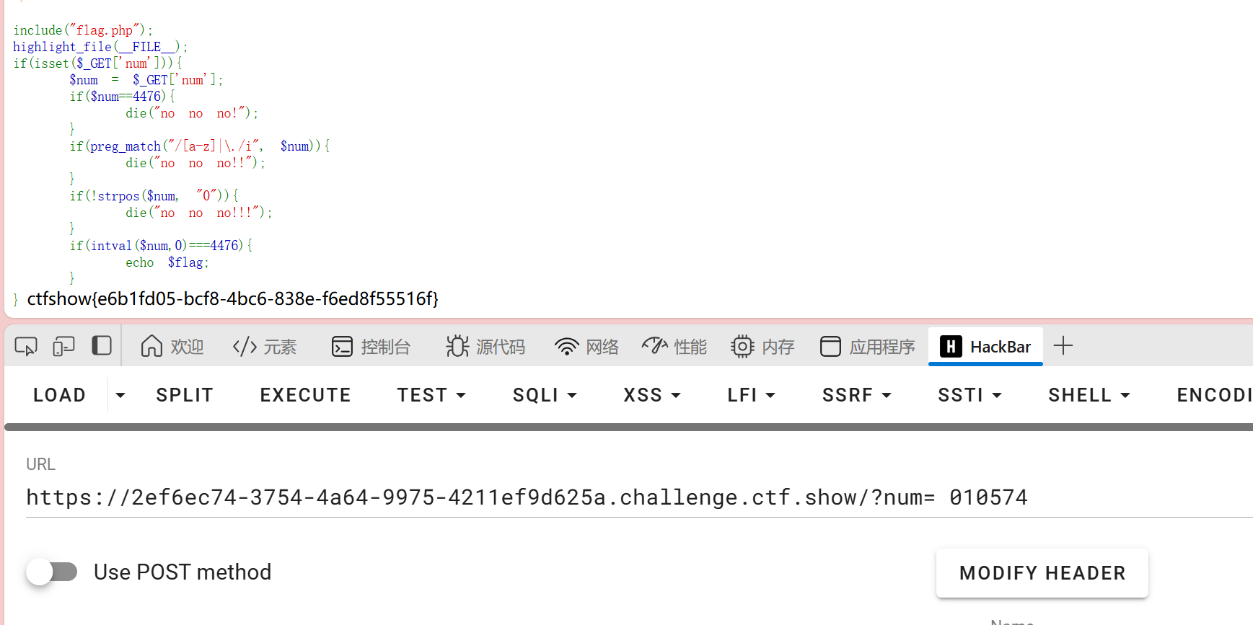Viewport: 1253px width, 625px height.
Task: Expand the LOAD dropdown arrow
Action: pyautogui.click(x=120, y=395)
